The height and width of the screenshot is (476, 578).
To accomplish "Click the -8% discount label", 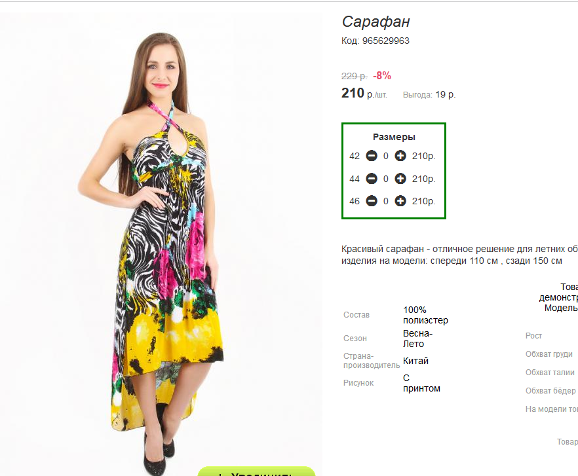I will [382, 75].
